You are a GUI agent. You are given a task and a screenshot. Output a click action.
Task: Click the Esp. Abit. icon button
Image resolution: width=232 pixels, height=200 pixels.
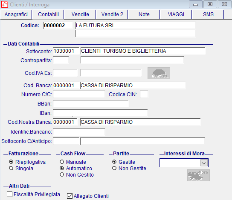159,73
